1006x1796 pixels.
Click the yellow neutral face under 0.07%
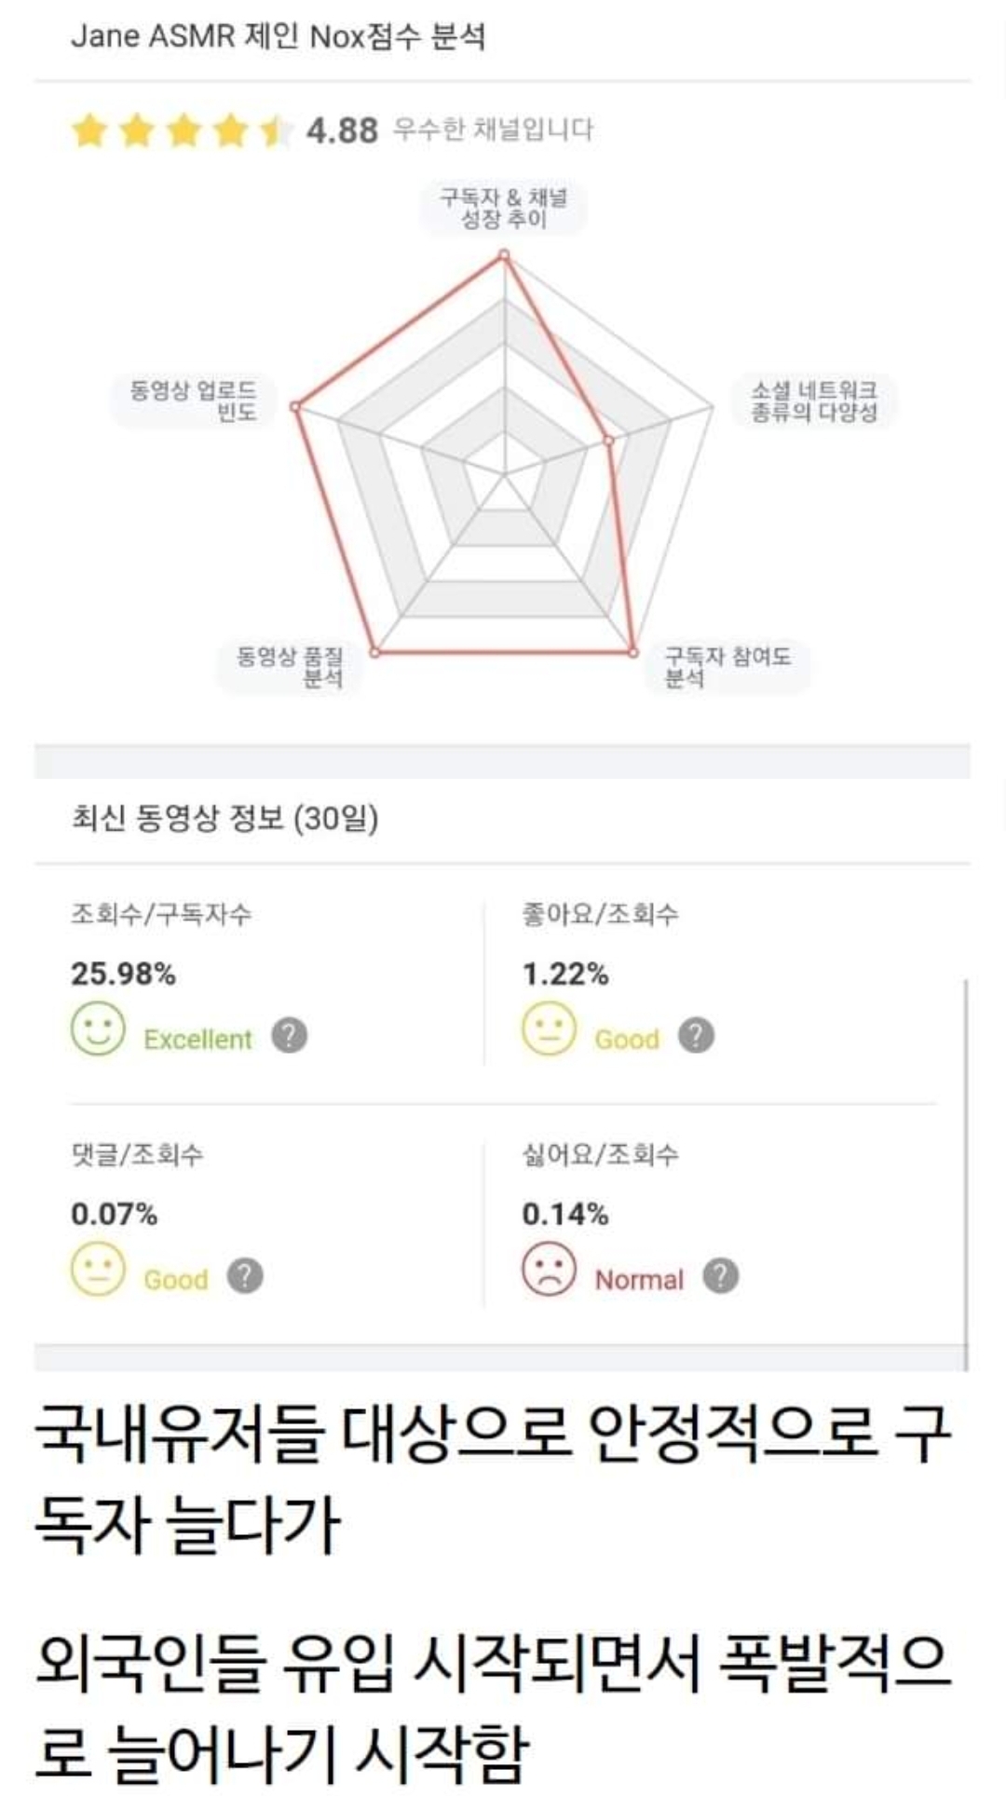click(x=98, y=1270)
